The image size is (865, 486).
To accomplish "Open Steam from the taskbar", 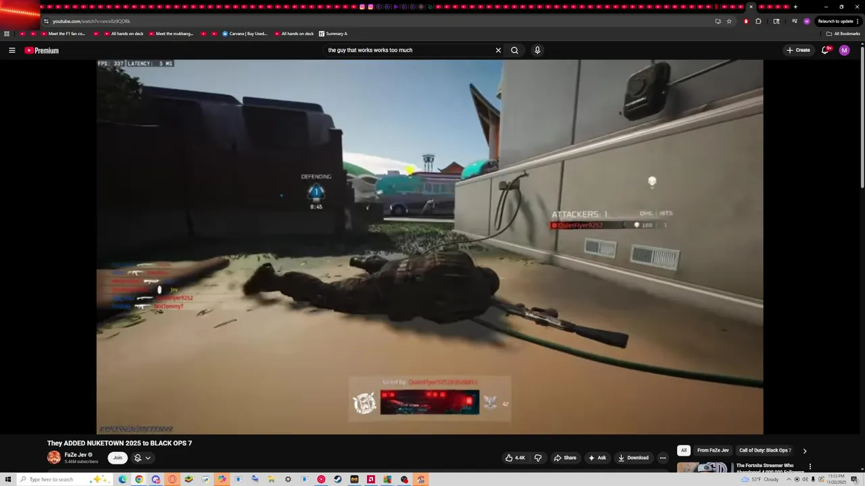I will pyautogui.click(x=338, y=479).
